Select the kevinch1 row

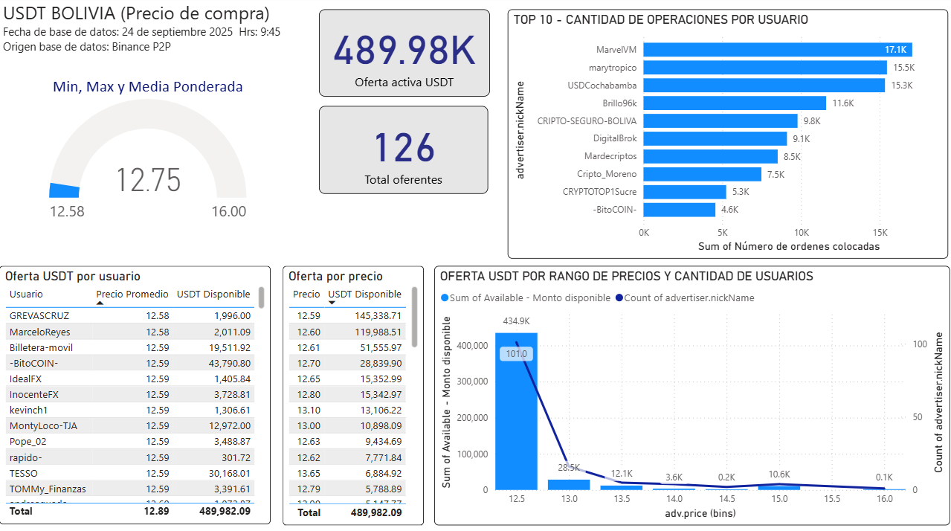pyautogui.click(x=130, y=410)
